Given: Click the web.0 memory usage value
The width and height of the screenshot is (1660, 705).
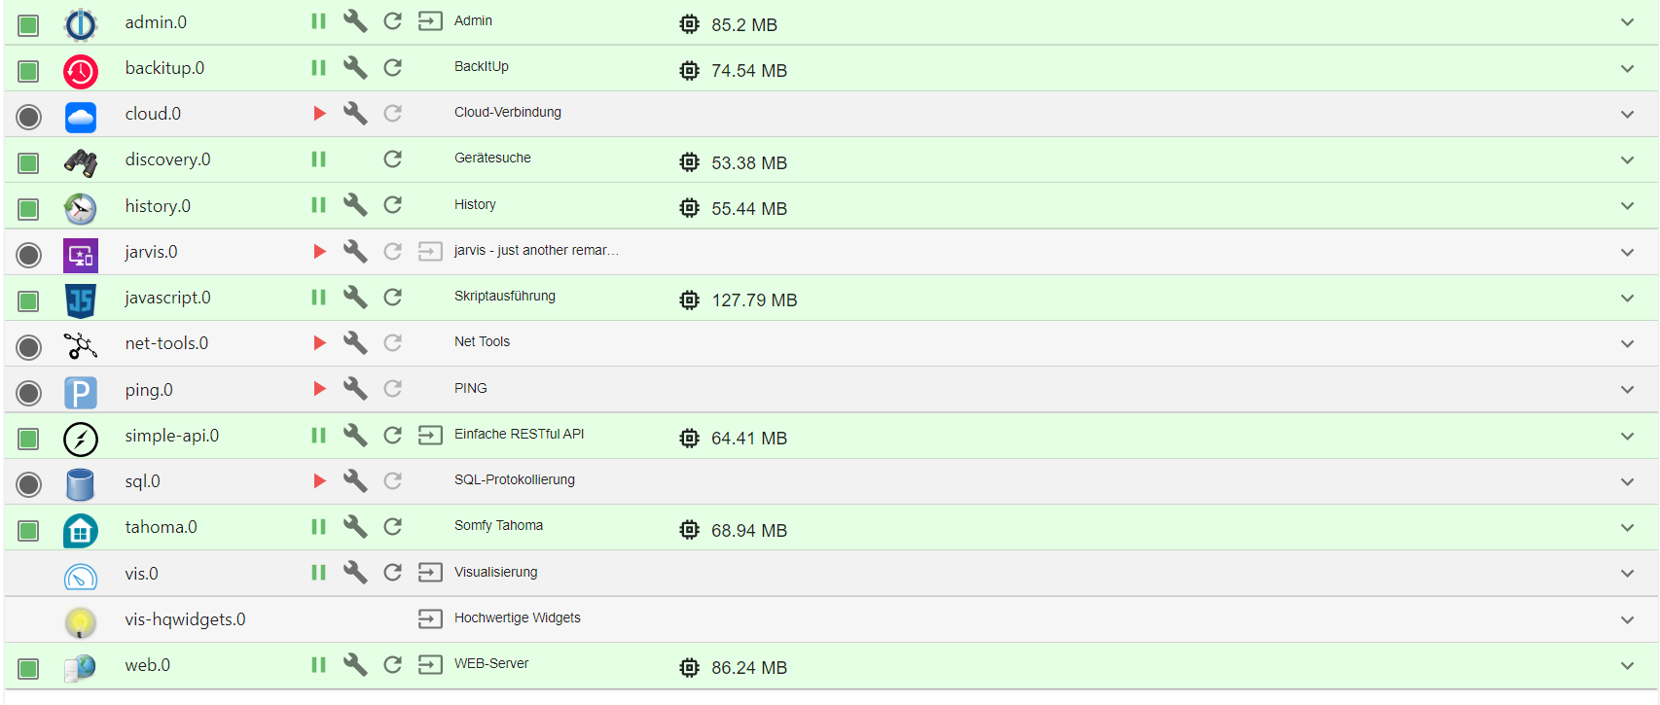Looking at the screenshot, I should click(x=748, y=668).
